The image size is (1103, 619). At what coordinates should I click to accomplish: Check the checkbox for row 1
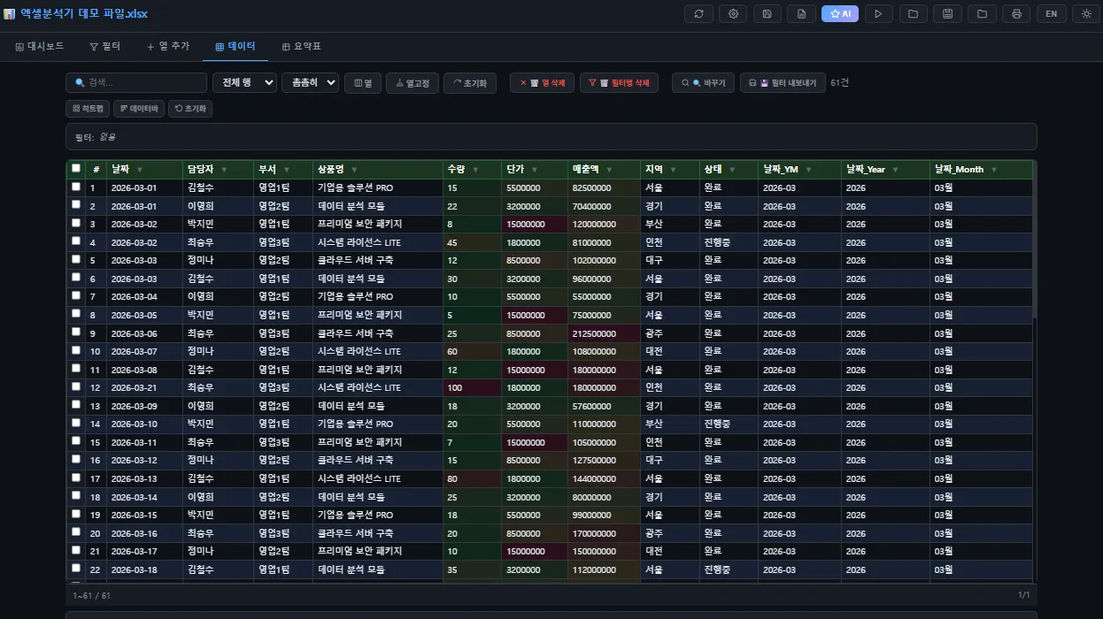pos(76,187)
